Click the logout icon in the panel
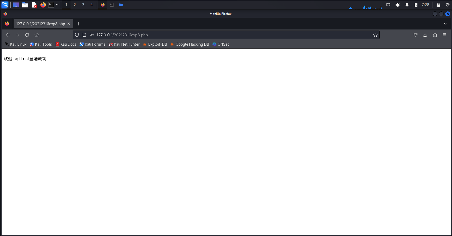 point(448,5)
